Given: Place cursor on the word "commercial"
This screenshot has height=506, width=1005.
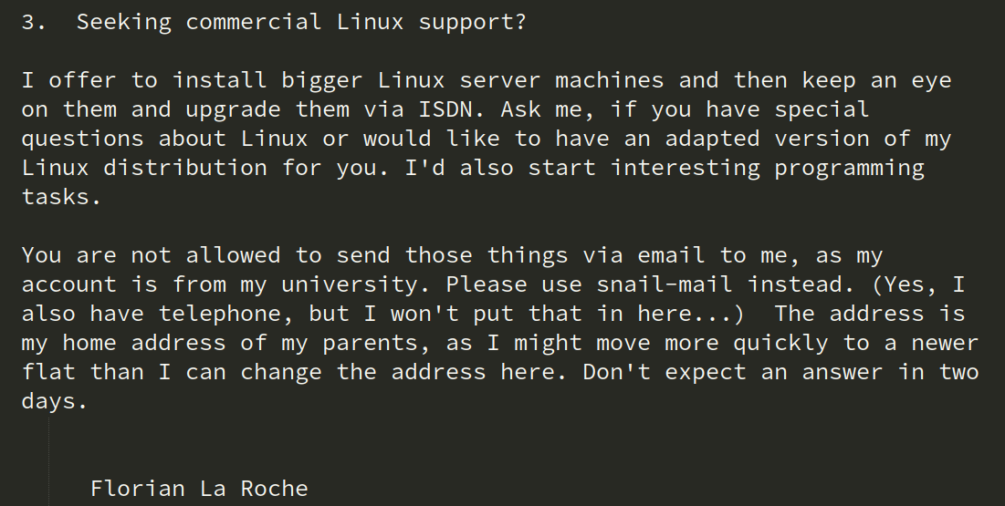Looking at the screenshot, I should click(254, 23).
